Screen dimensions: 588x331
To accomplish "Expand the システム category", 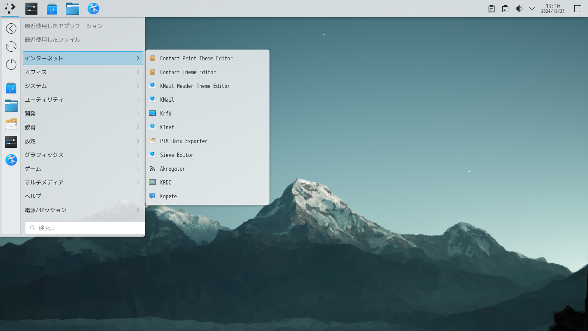I will pos(83,86).
